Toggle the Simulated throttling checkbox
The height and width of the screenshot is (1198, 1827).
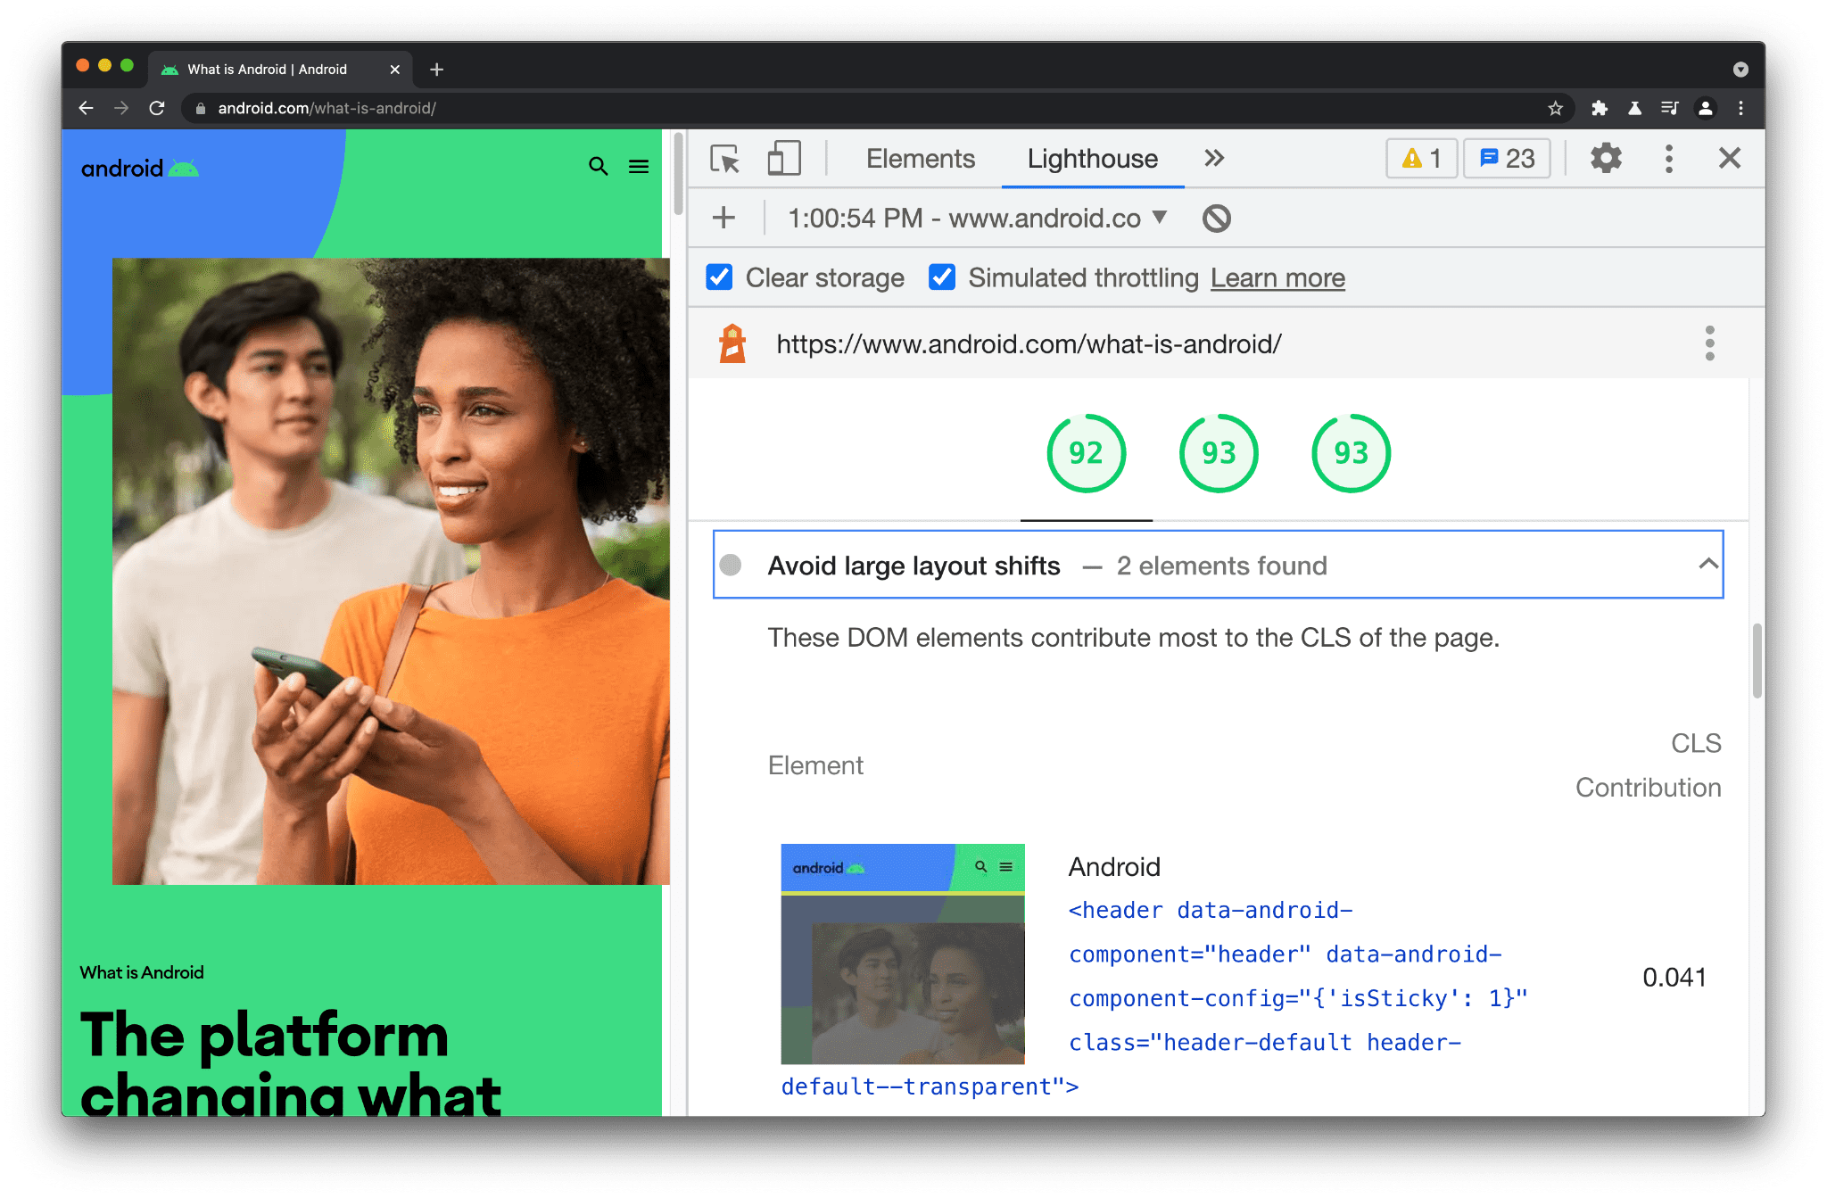coord(942,278)
